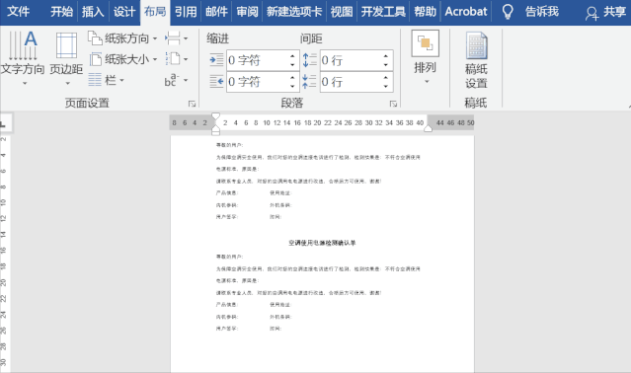This screenshot has height=373, width=631.
Task: Open the 排列 arrange menu
Action: tap(426, 57)
